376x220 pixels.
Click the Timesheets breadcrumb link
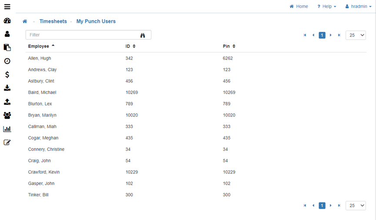click(x=53, y=21)
